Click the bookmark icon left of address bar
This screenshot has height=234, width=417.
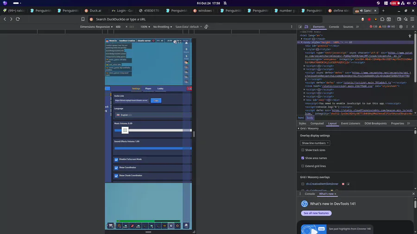pyautogui.click(x=83, y=19)
